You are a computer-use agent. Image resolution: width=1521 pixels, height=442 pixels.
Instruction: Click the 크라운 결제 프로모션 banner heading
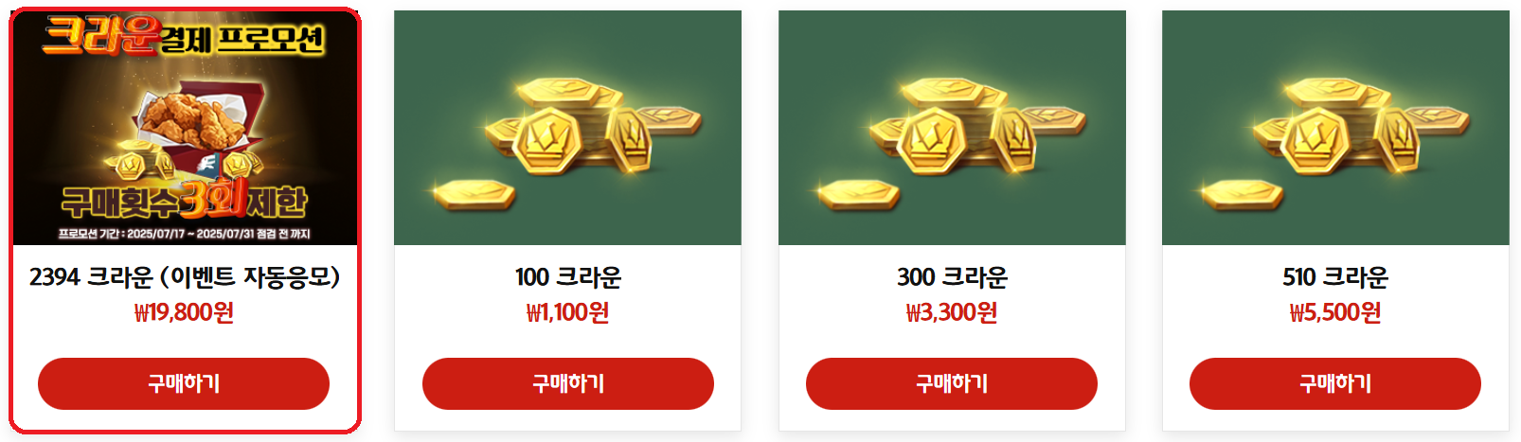184,36
